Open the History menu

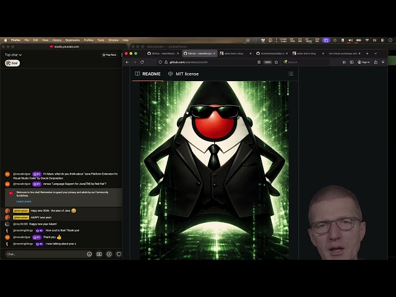coord(57,40)
